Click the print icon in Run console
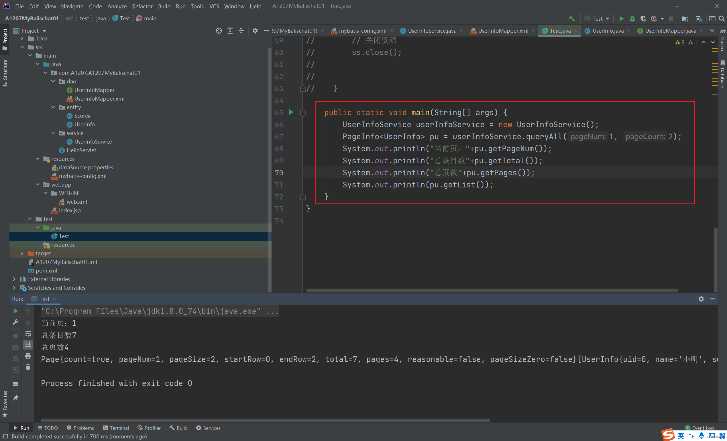Image resolution: width=727 pixels, height=441 pixels. click(28, 356)
